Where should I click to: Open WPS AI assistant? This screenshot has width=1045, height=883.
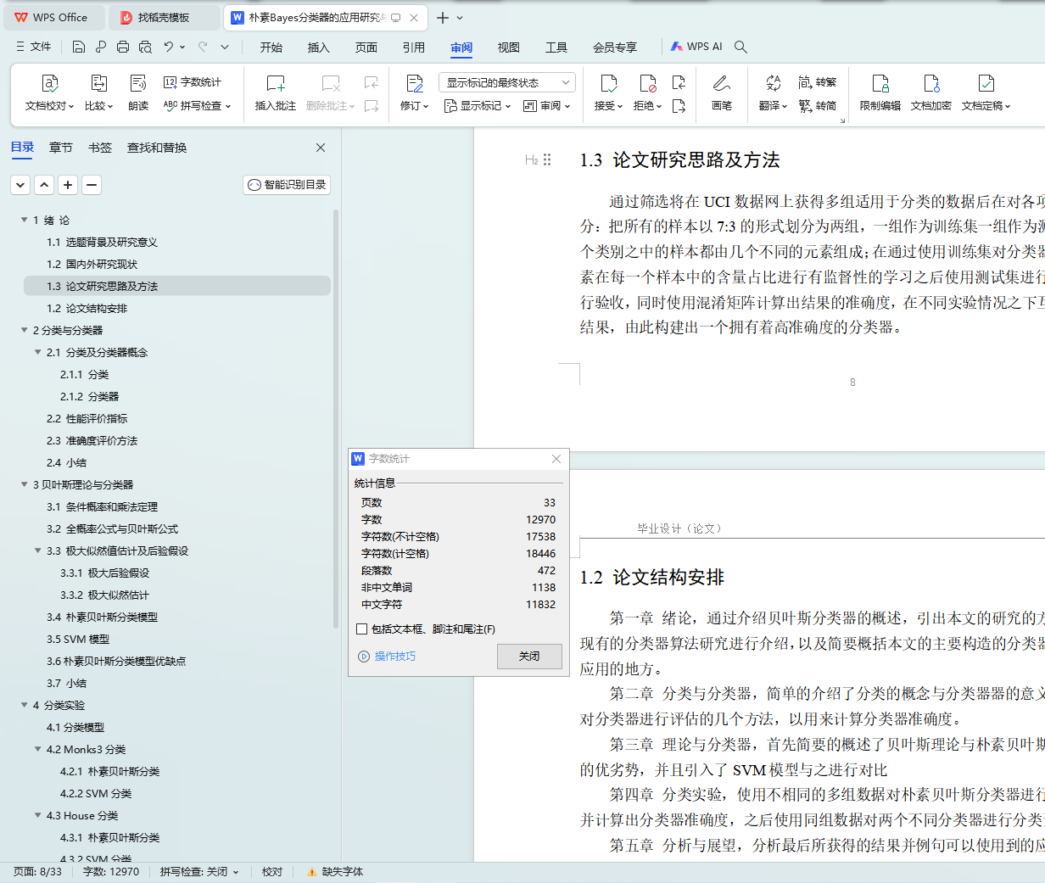[696, 47]
